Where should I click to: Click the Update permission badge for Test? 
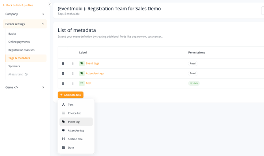pos(194,83)
